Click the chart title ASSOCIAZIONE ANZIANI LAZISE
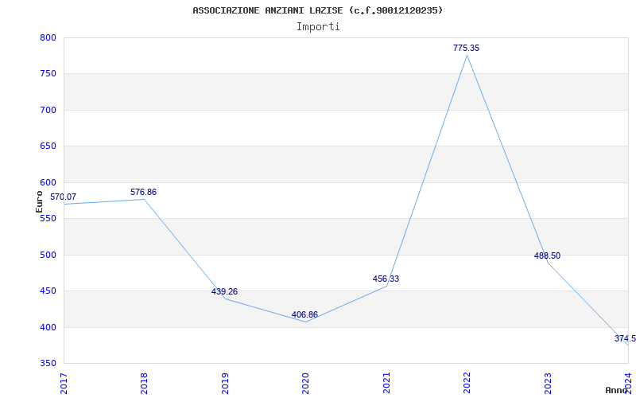Screen dimensions: 636x398 317,10
